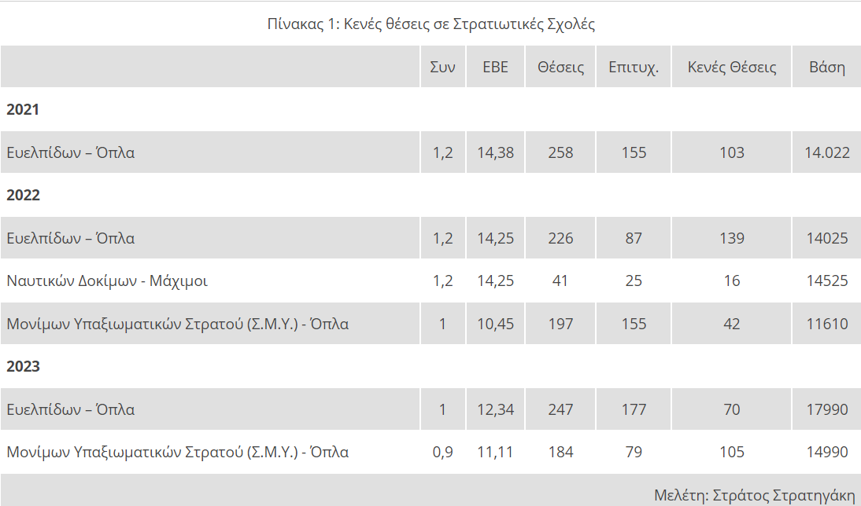Click the table title 'Πίνακας 1' caption
This screenshot has height=506, width=861.
click(430, 24)
